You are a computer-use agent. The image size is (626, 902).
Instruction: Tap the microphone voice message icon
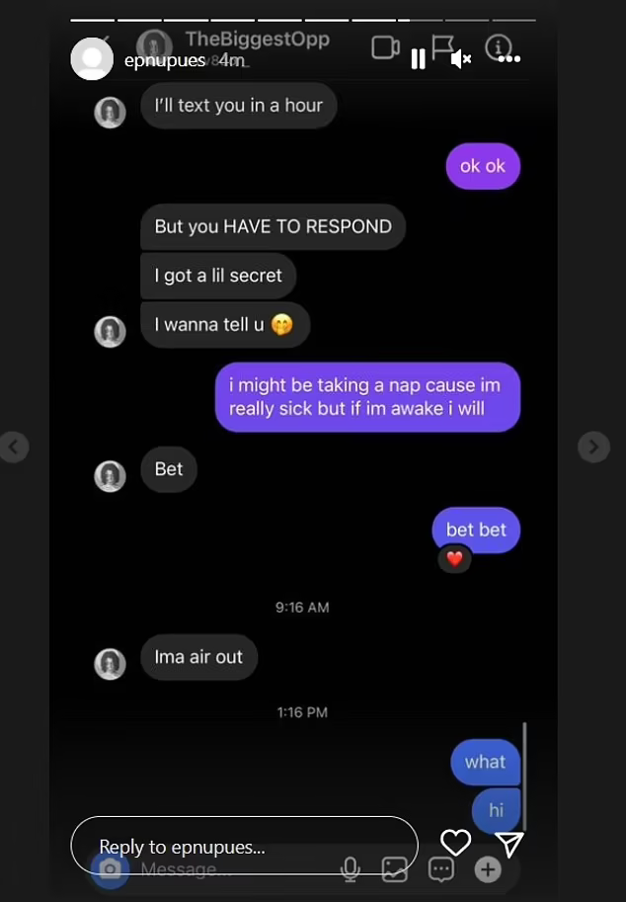(351, 868)
